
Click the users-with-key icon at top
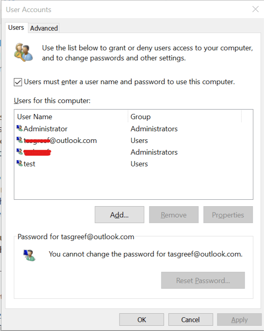(x=23, y=52)
